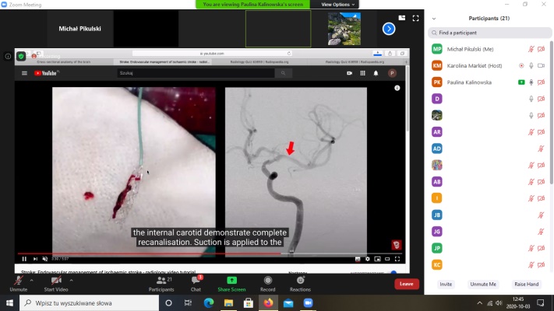Screen dimensions: 554x311
Task: Toggle YouTube video mute speaker icon
Action: [x=45, y=259]
